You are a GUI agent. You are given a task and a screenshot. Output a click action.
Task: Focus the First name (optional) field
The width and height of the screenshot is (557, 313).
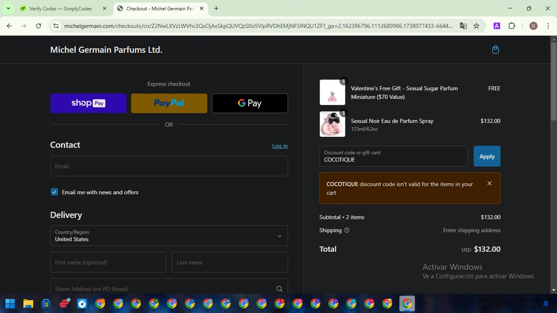pos(108,262)
